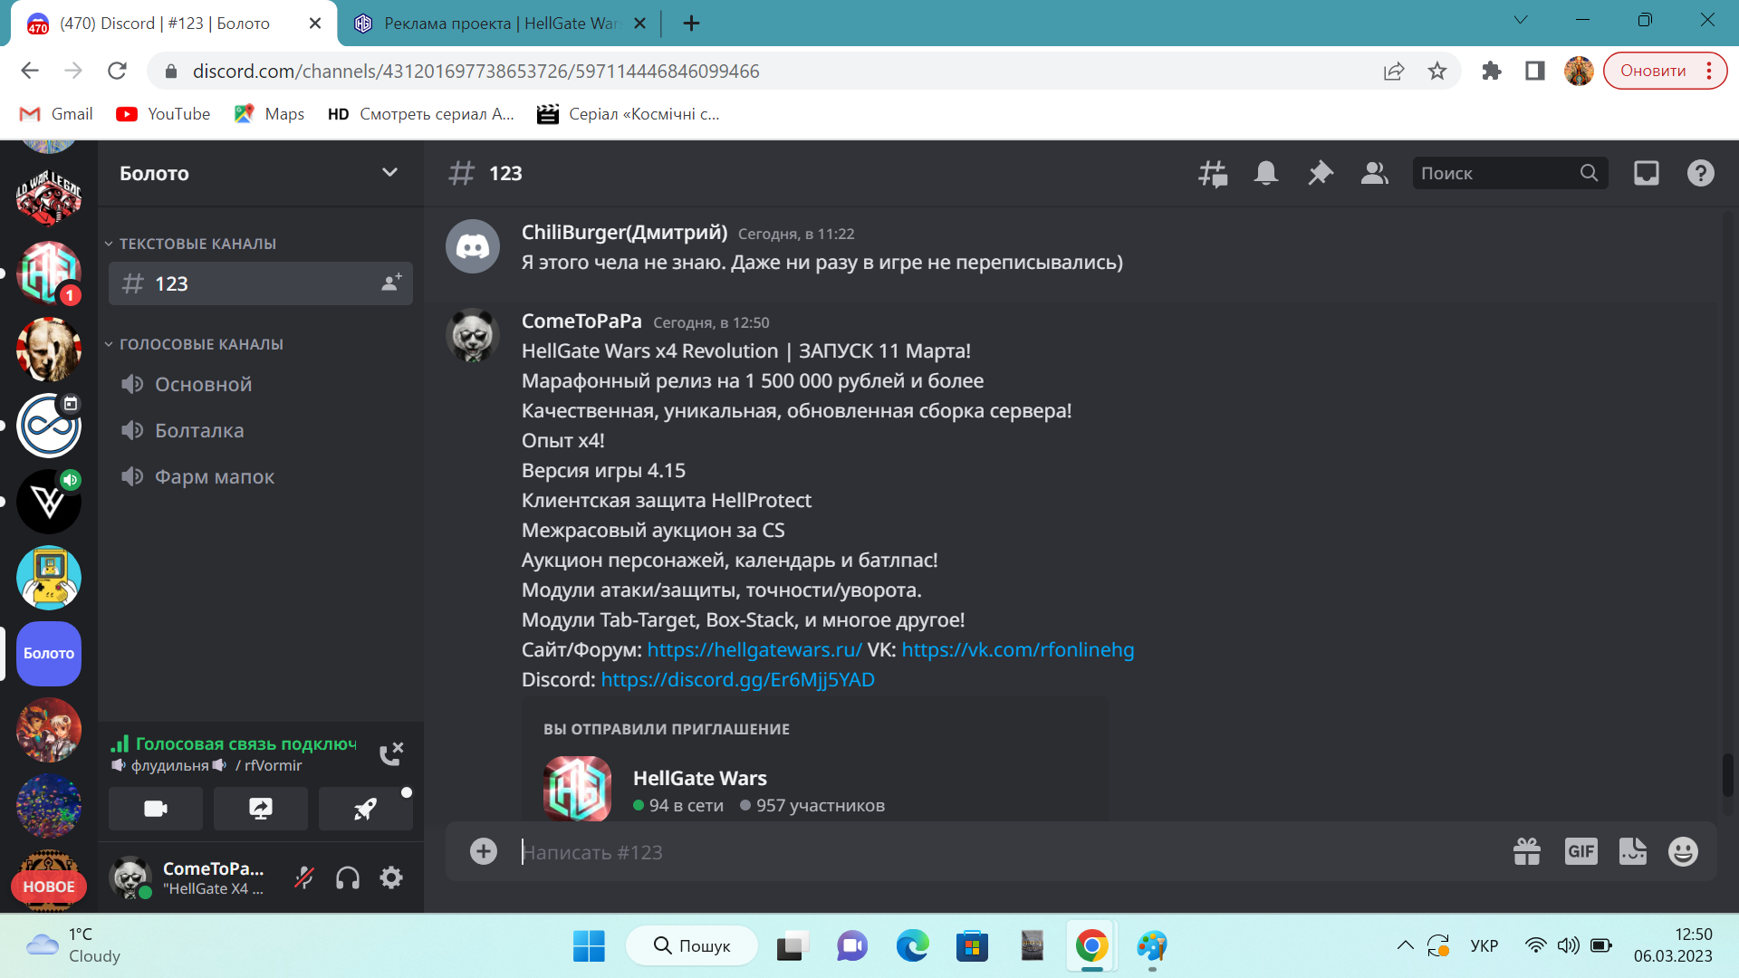This screenshot has width=1739, height=978.
Task: Click the НОВОЕ unread indicator
Action: [x=49, y=887]
